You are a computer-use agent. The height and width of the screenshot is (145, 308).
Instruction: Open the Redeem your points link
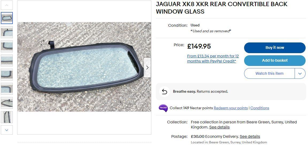(231, 108)
